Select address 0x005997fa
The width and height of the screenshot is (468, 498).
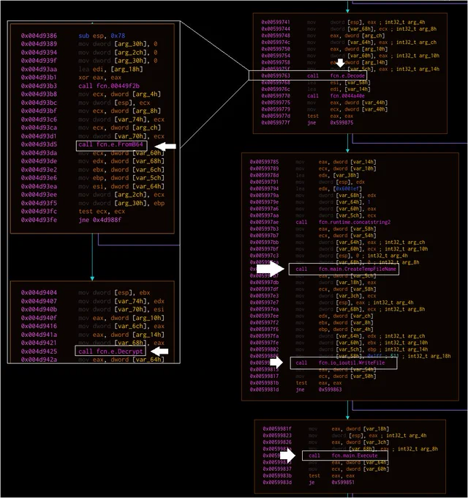[x=264, y=336]
